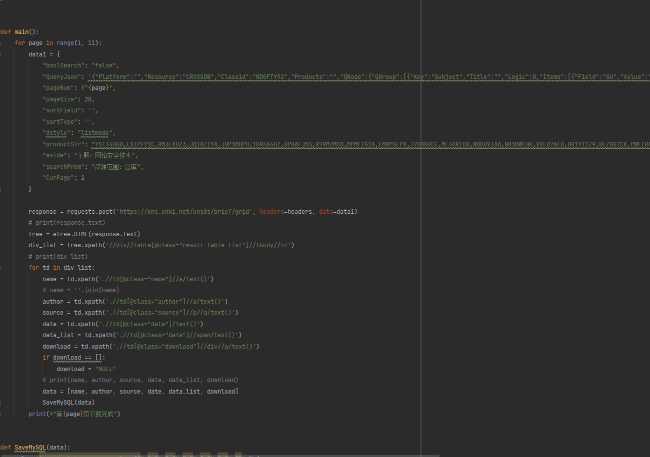650x457 pixels.
Task: Click the td[@class="author"] xpath string
Action: (165, 302)
